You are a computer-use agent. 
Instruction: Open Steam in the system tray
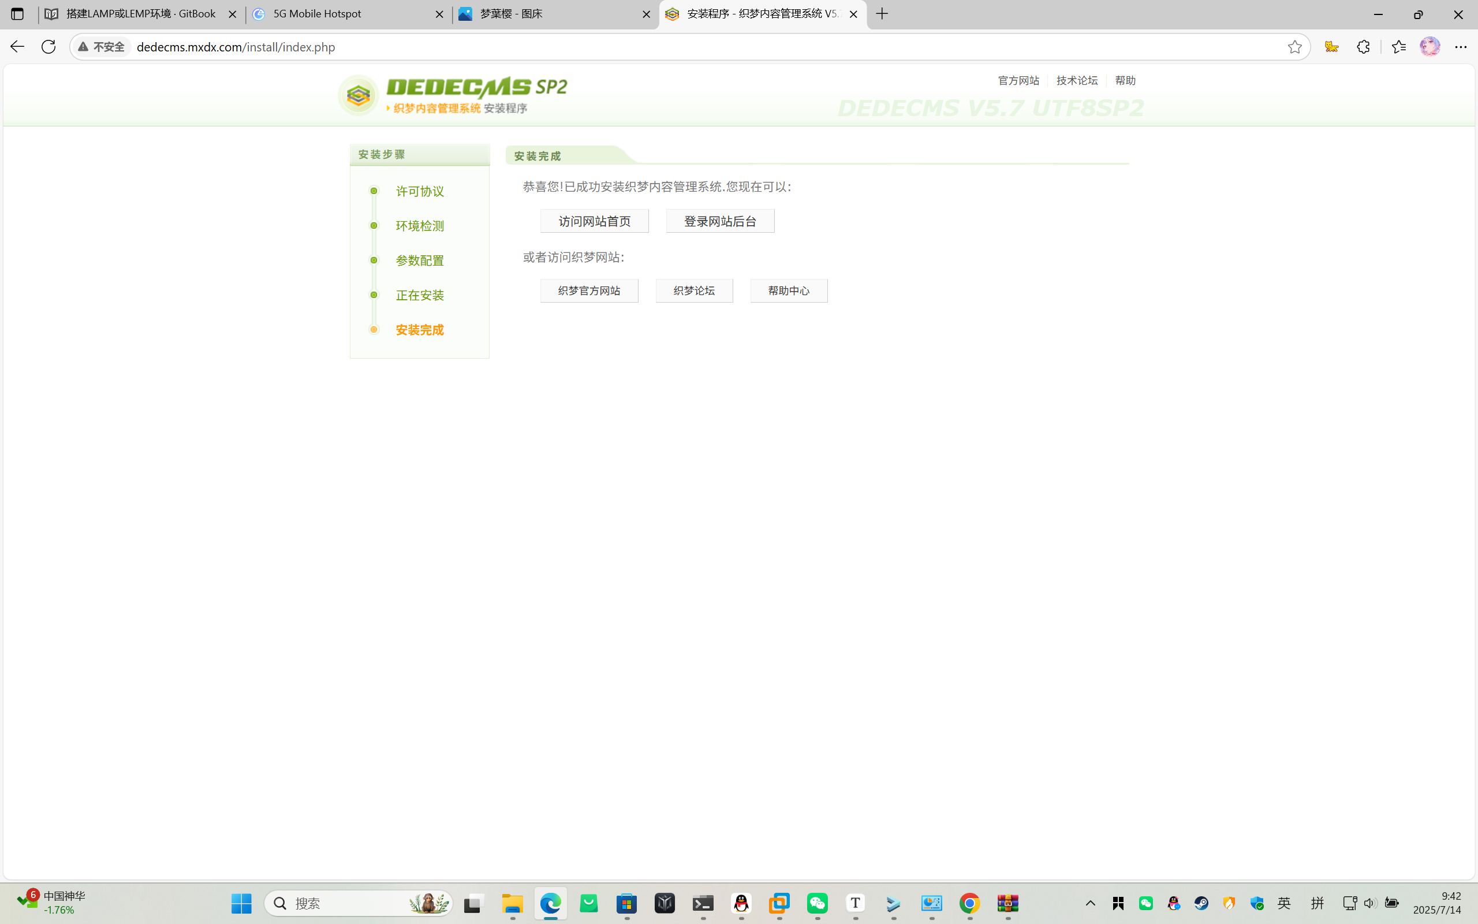1201,903
